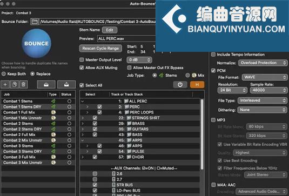Click the orange H button
289x196 pixels.
pyautogui.click(x=197, y=85)
